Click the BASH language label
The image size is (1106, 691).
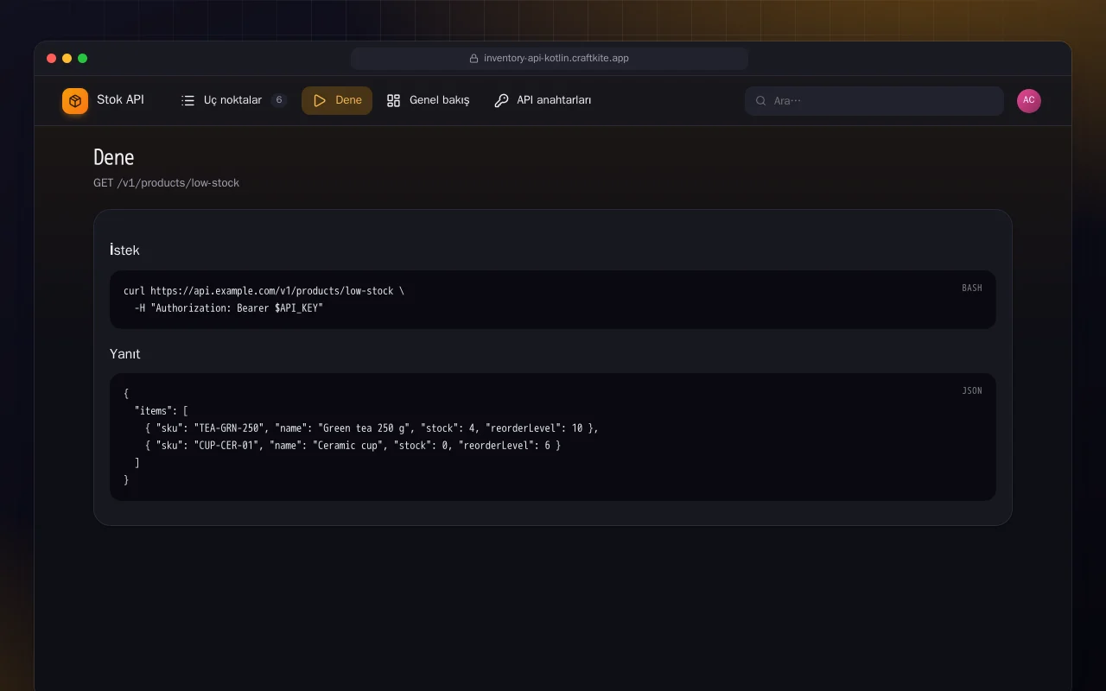(x=972, y=288)
